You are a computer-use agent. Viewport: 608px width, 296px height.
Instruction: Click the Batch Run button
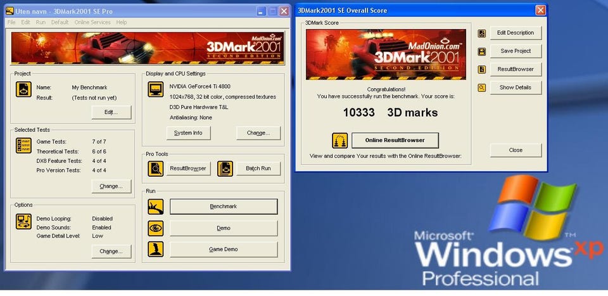[x=258, y=169]
